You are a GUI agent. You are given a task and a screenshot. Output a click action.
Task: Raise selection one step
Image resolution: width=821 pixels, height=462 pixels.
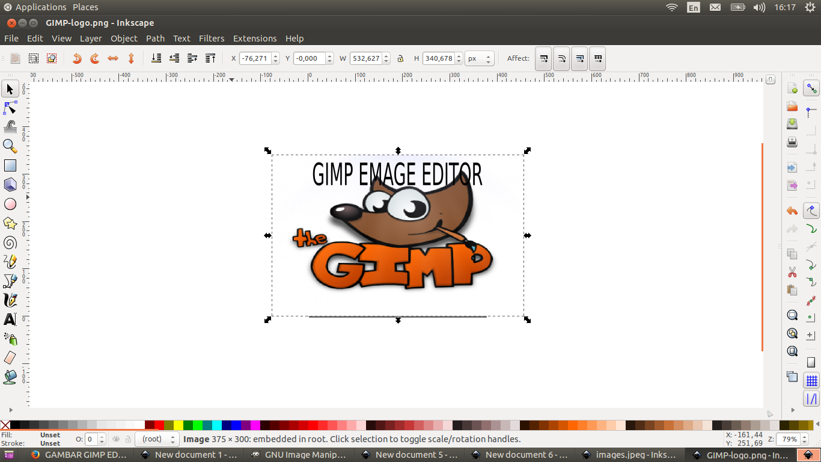pos(192,58)
